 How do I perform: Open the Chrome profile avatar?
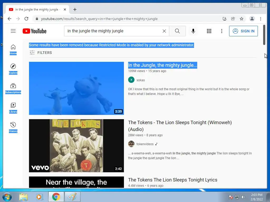click(x=252, y=19)
